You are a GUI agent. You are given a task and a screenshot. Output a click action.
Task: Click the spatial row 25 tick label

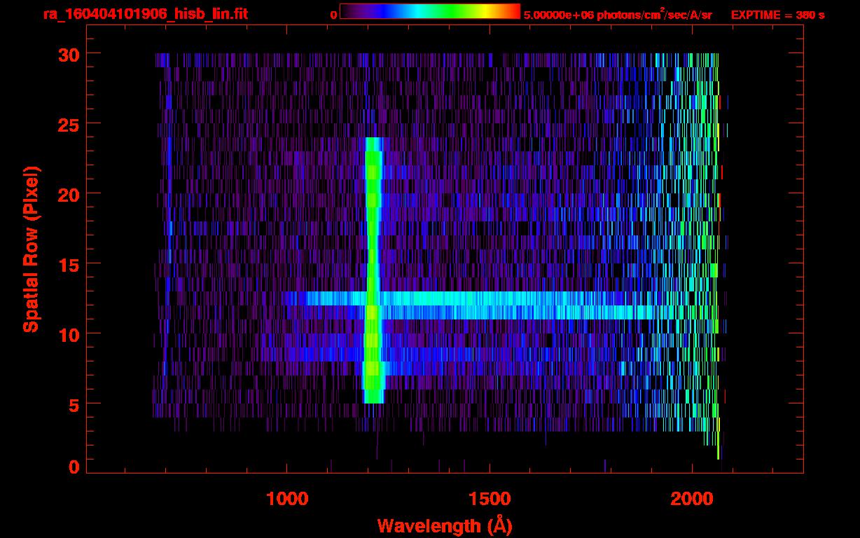click(x=67, y=124)
